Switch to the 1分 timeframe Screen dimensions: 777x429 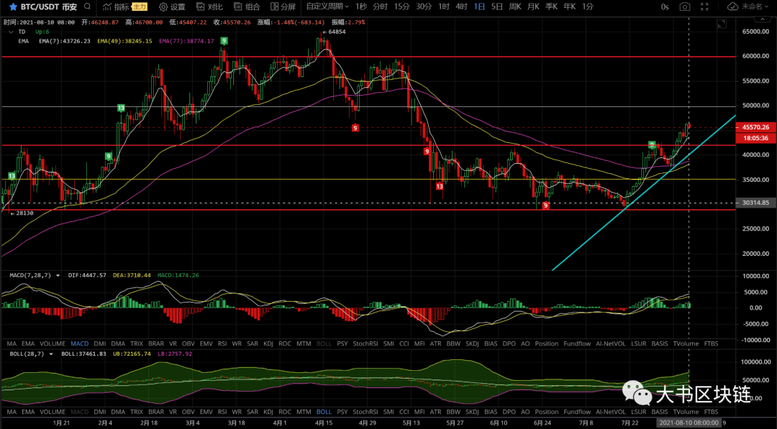point(588,6)
